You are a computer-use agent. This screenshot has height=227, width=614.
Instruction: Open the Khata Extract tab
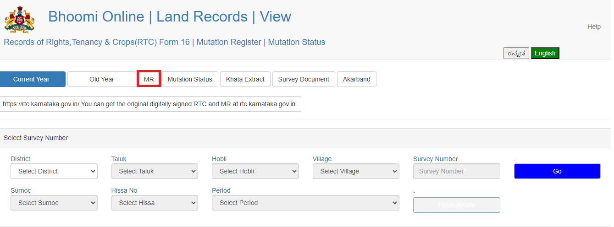coord(245,79)
